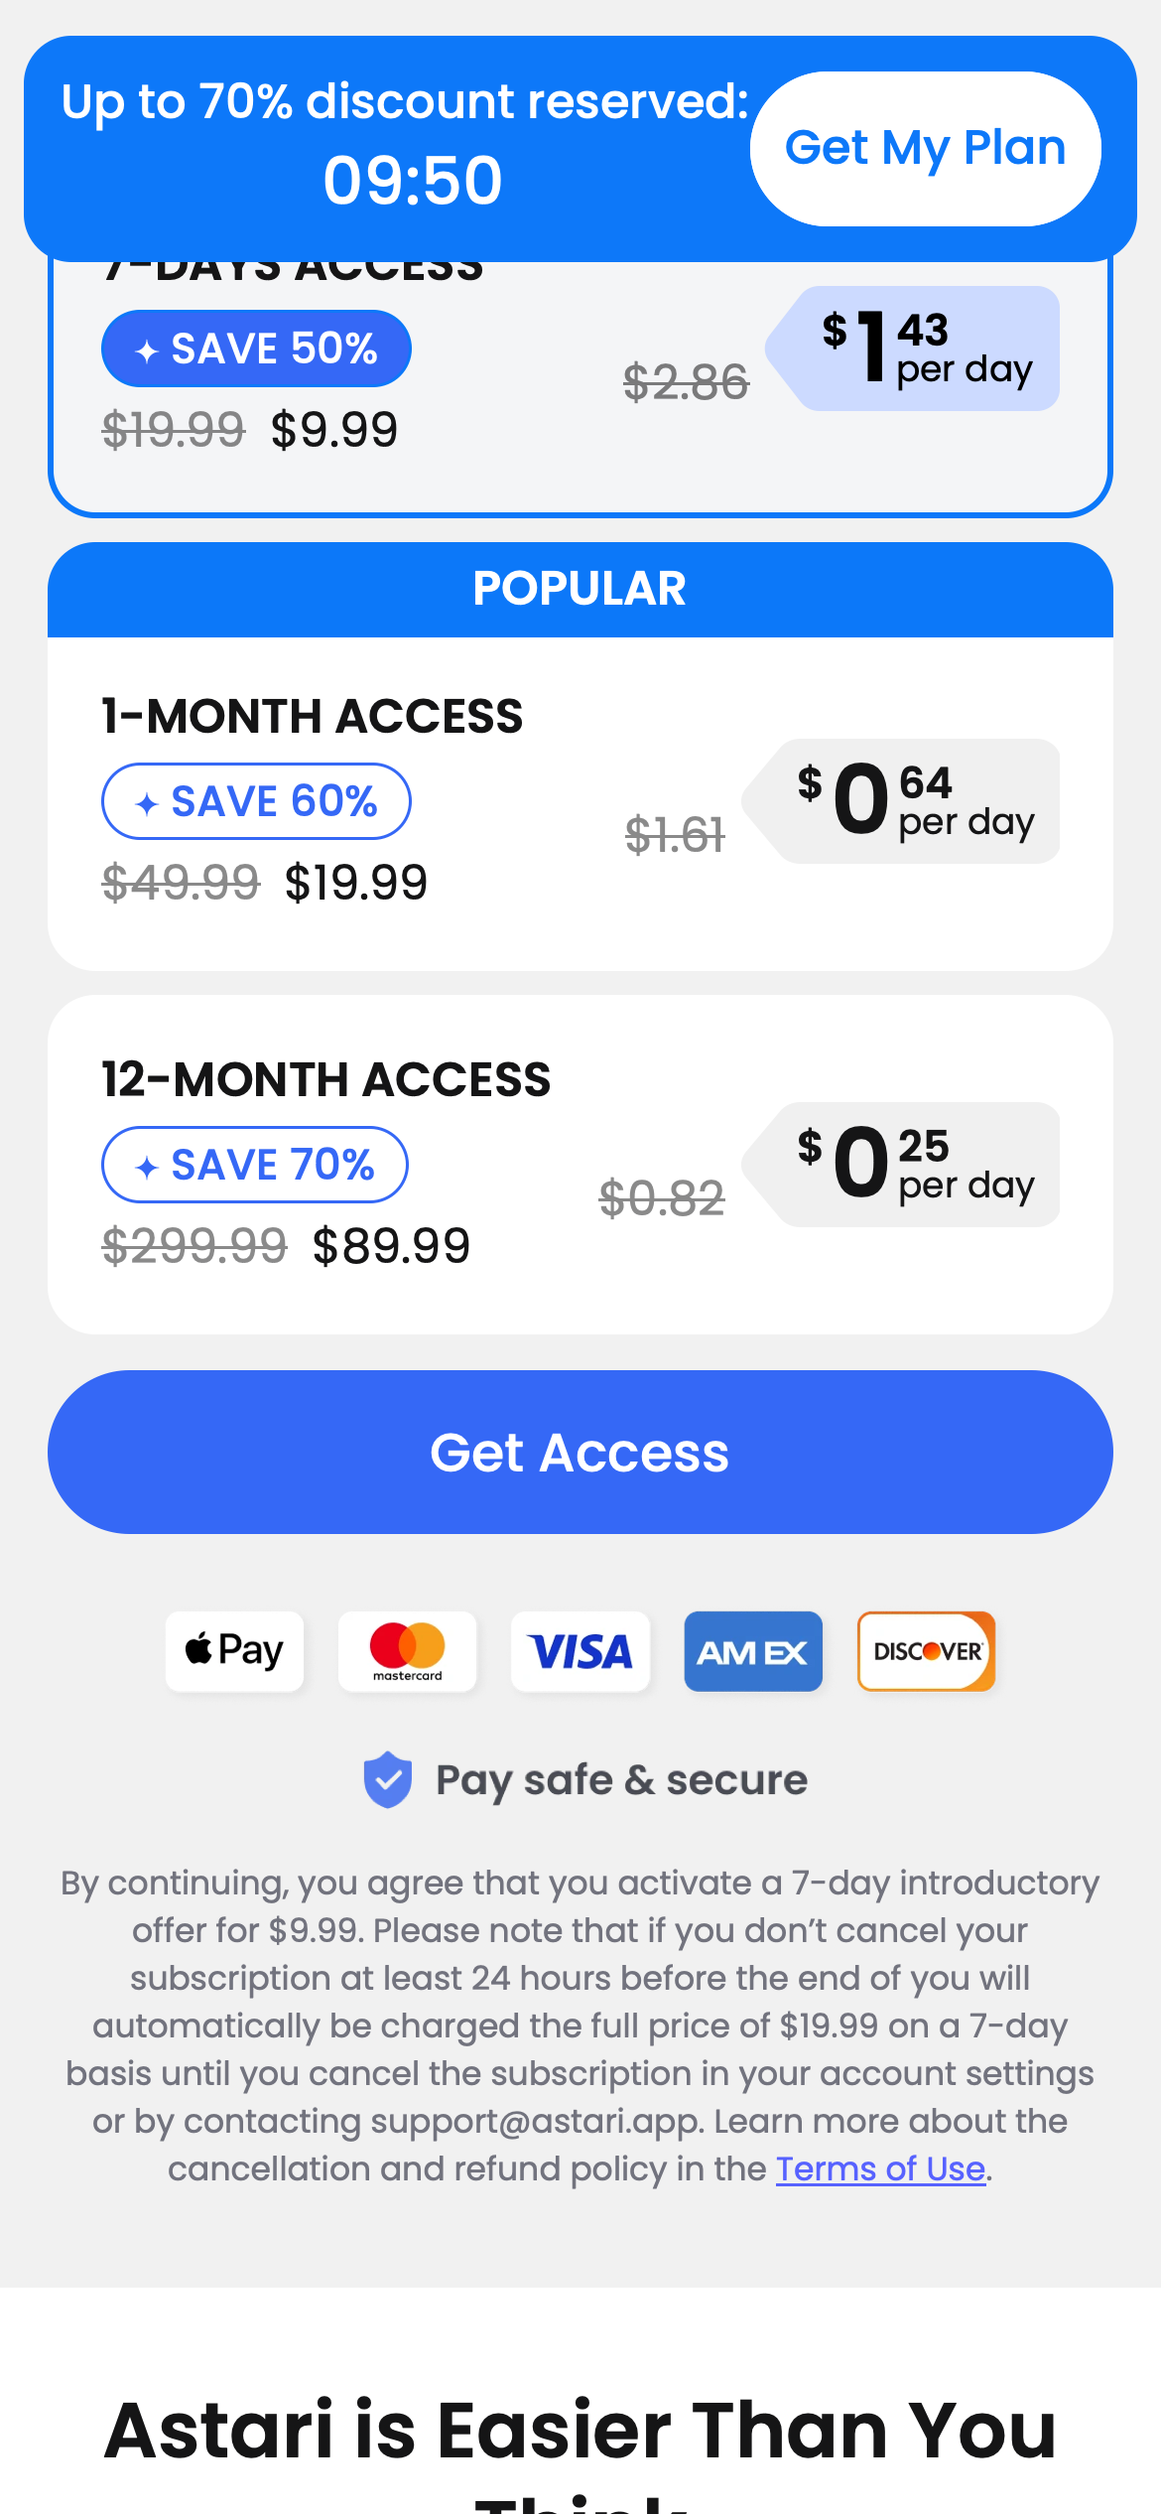Click the SAVE 50% badge

256,349
